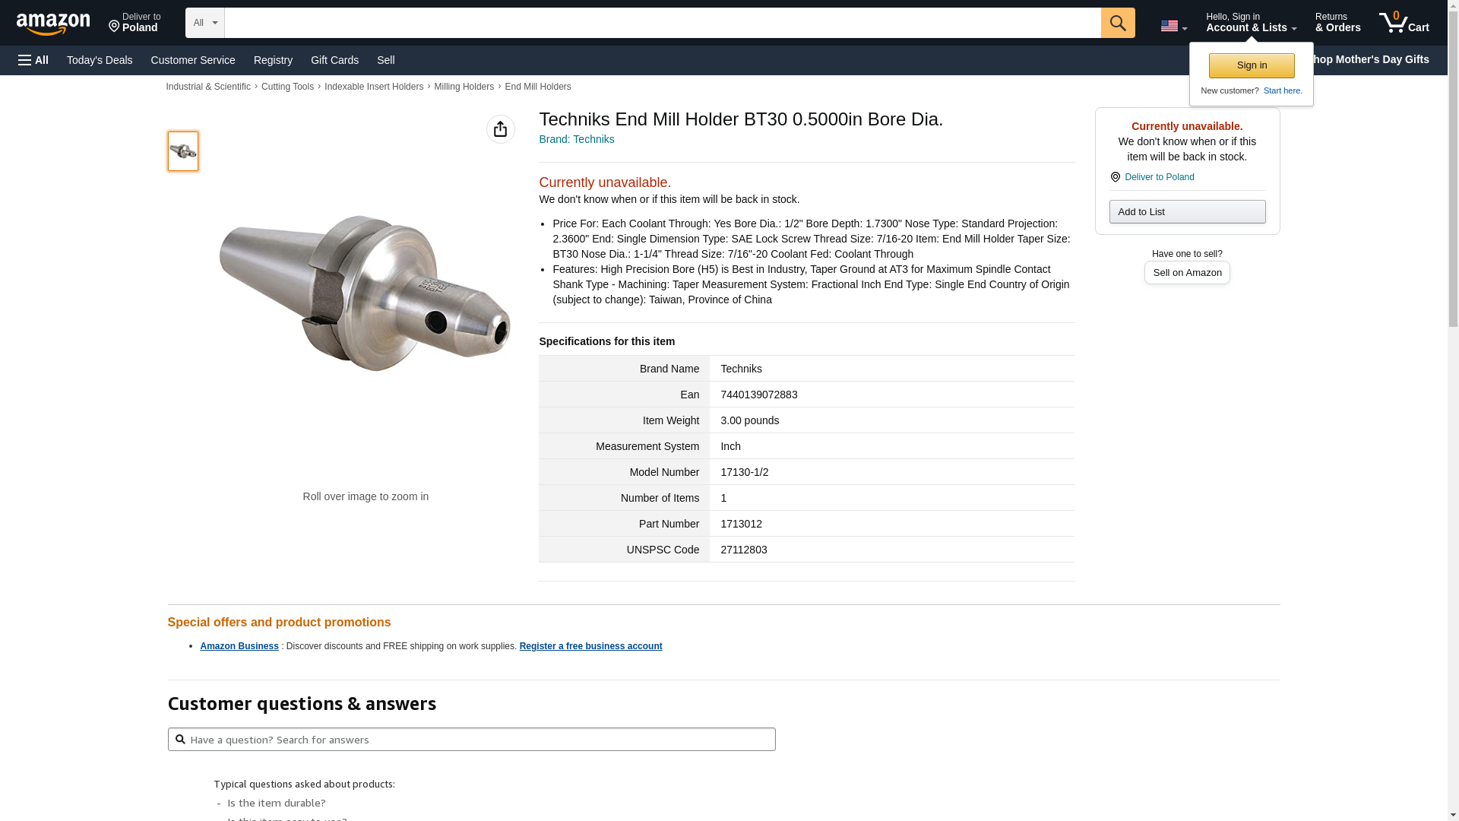Click Deliver to Poland location pin in header

click(134, 23)
